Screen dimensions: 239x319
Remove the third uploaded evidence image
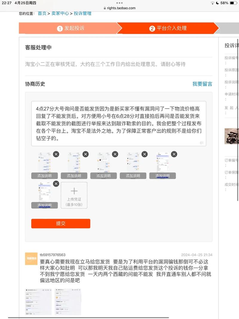115,154
